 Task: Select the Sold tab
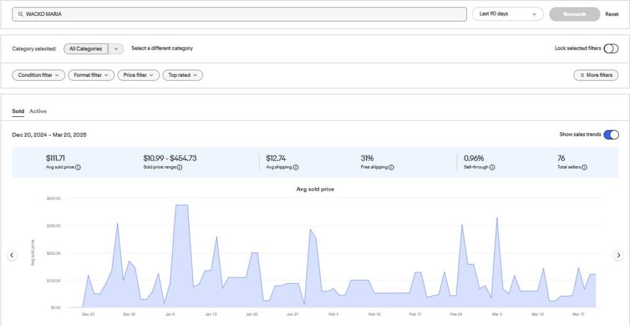[18, 111]
